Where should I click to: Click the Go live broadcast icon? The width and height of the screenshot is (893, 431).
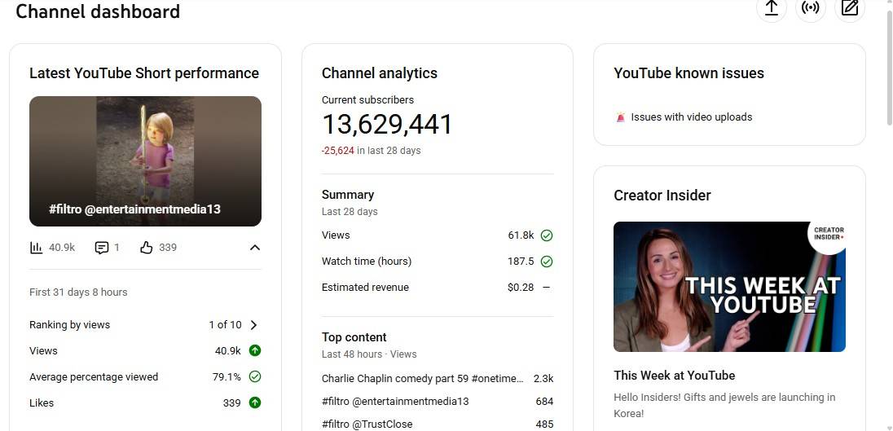pos(810,8)
